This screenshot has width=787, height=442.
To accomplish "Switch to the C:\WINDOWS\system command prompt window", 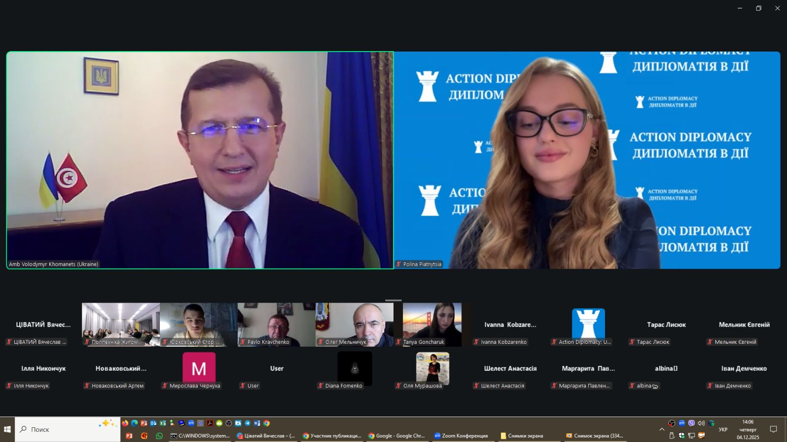I will [200, 436].
